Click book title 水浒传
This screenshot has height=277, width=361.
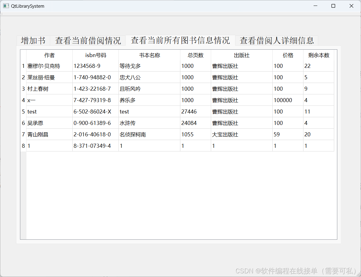click(x=150, y=123)
